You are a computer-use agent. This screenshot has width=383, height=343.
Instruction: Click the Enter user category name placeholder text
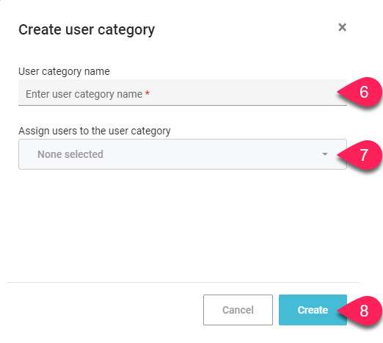pos(84,94)
